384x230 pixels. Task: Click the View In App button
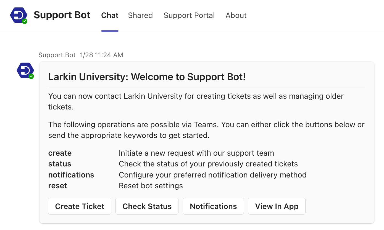point(277,206)
